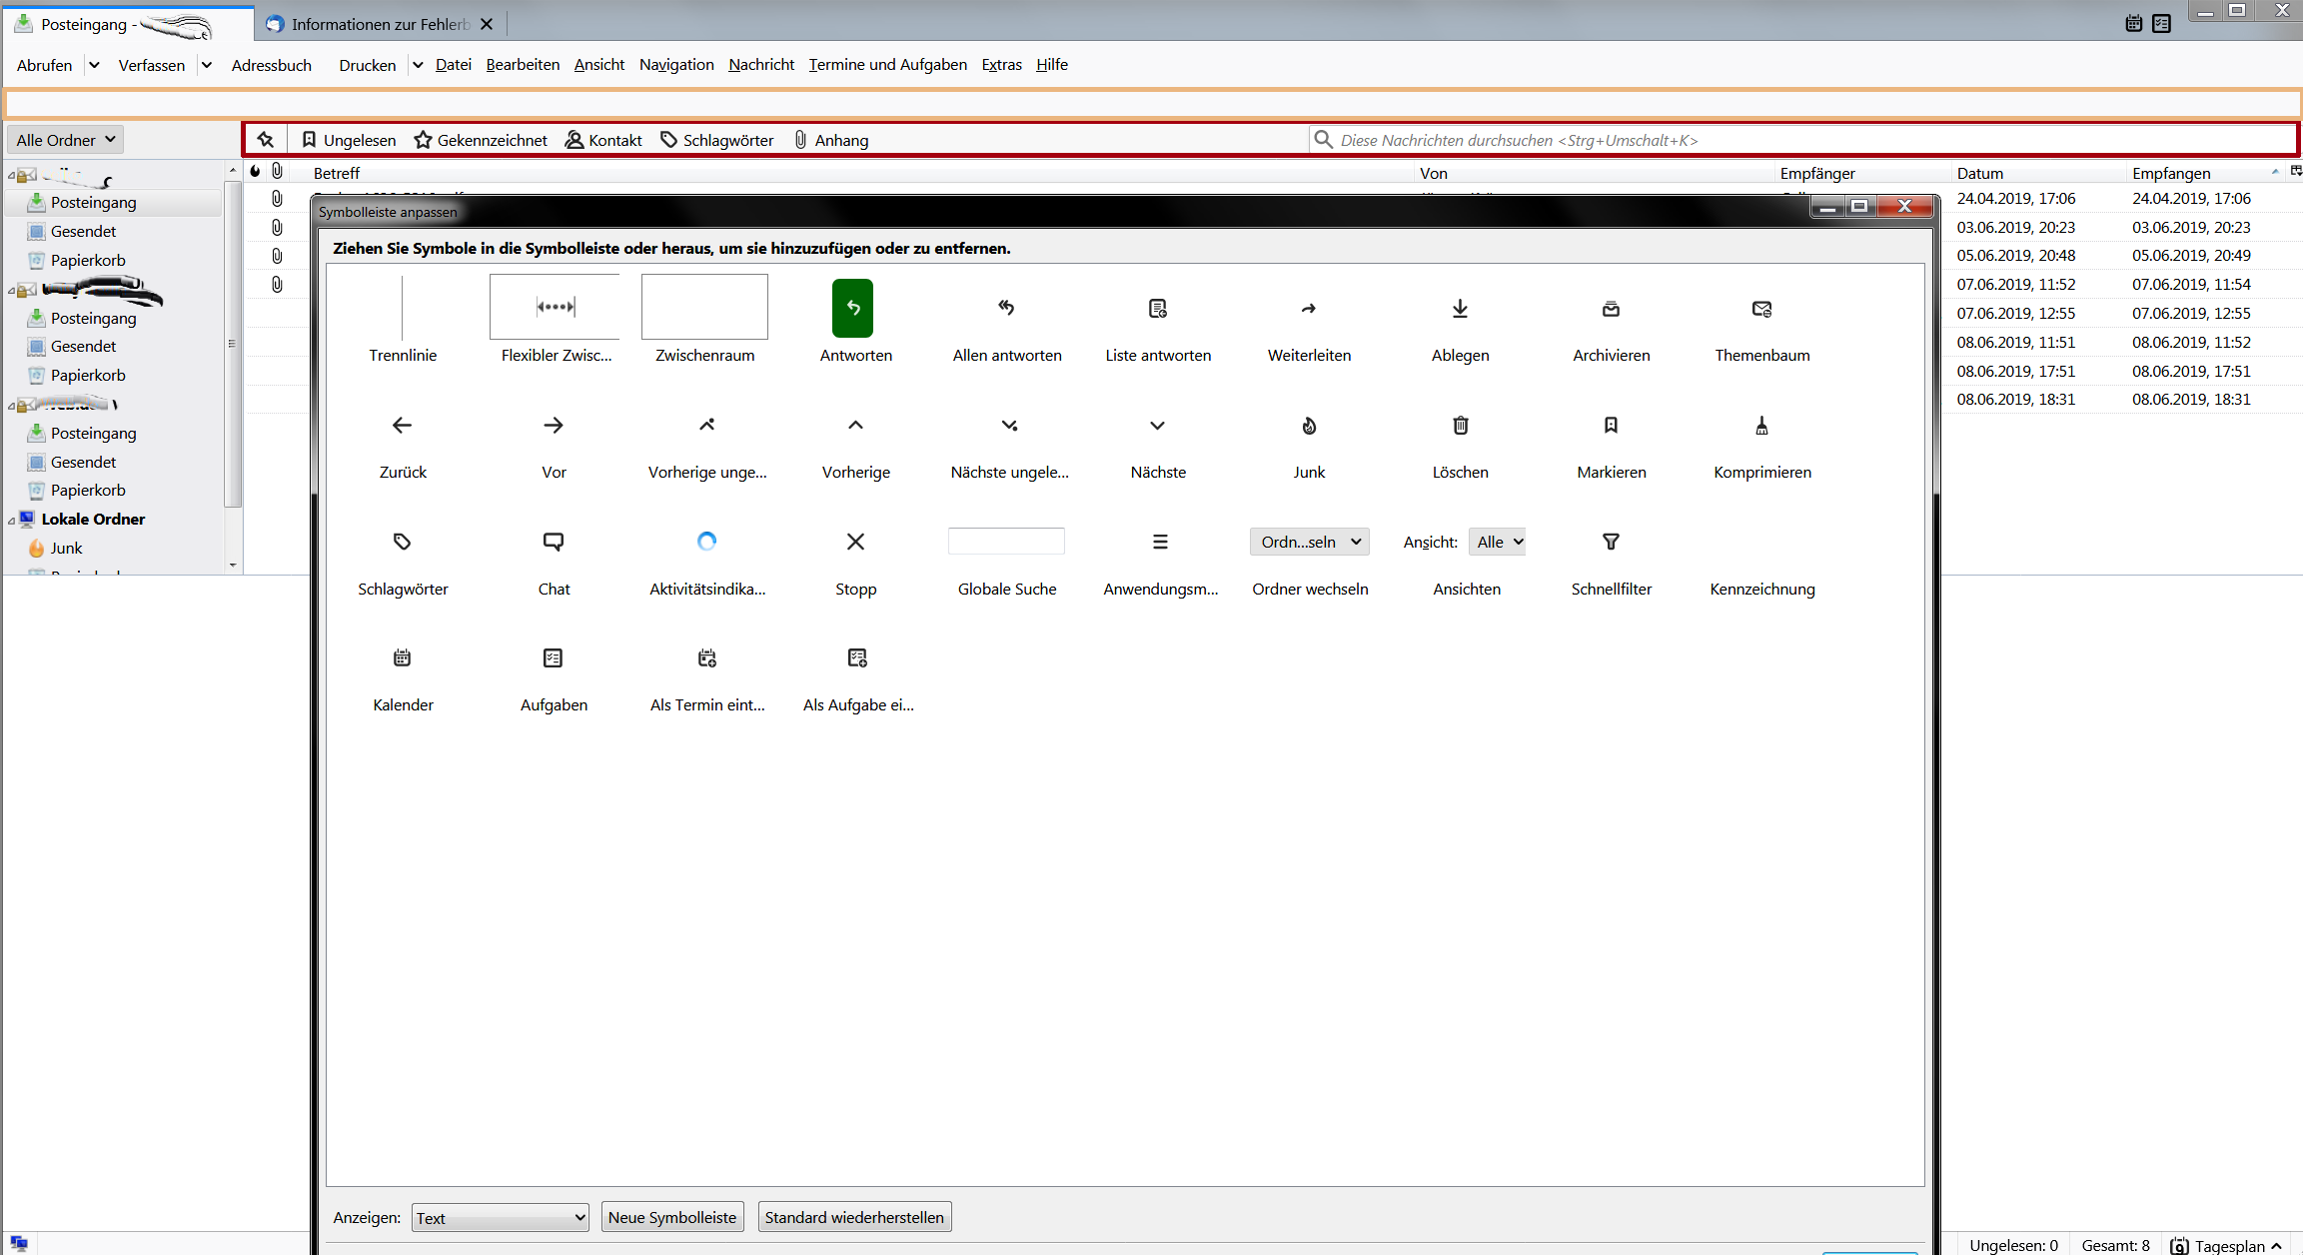
Task: Open the Extras menu
Action: click(1001, 65)
